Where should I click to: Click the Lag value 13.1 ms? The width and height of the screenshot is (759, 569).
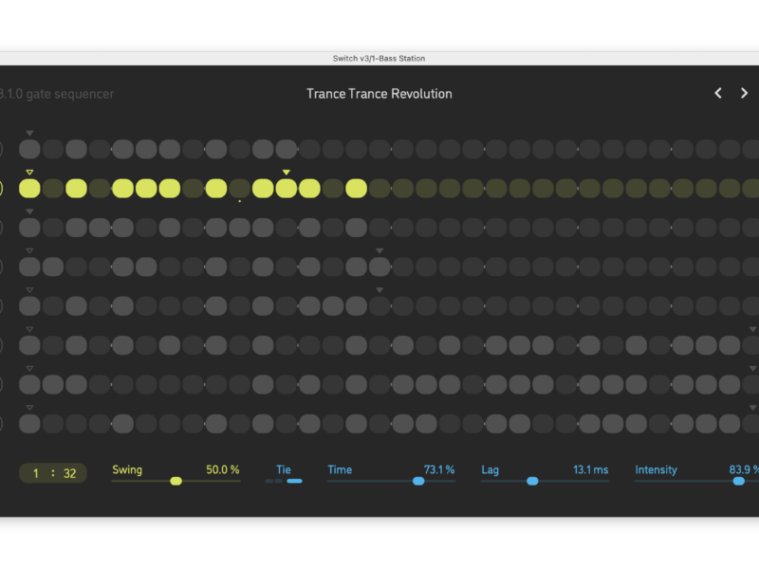590,469
